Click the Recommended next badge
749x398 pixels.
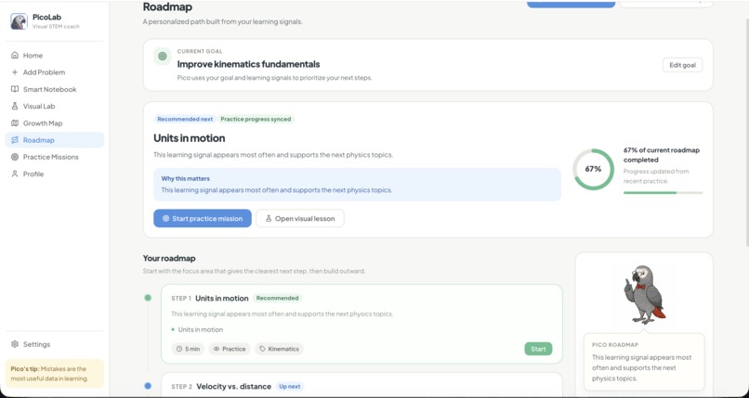[x=185, y=119]
